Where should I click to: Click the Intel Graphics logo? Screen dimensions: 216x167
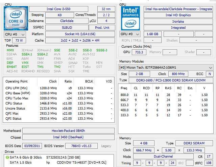pyautogui.click(x=130, y=18)
